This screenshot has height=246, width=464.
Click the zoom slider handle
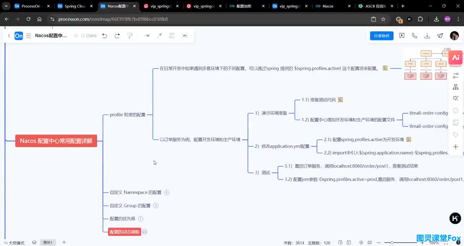coord(392,243)
